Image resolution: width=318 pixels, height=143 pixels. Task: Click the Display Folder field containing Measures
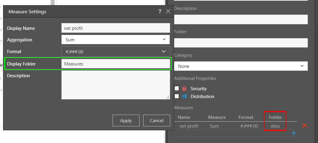click(x=116, y=64)
